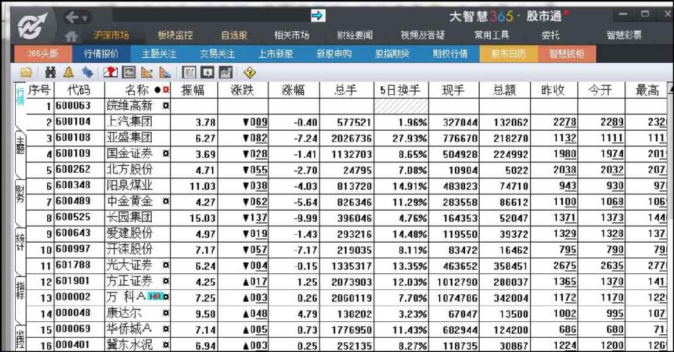Click the scroll up arrow at table edge
Image resolution: width=674 pixels, height=352 pixels.
(x=671, y=88)
